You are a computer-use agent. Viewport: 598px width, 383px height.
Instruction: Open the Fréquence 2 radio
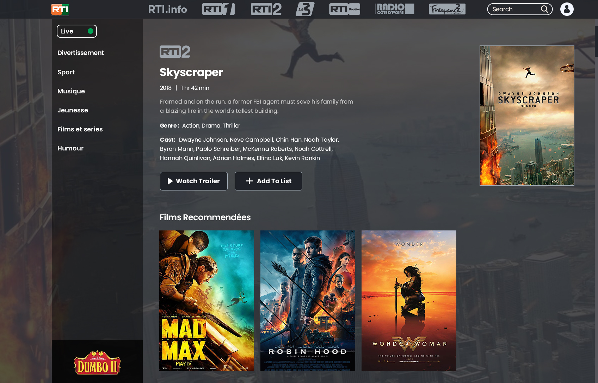point(447,9)
